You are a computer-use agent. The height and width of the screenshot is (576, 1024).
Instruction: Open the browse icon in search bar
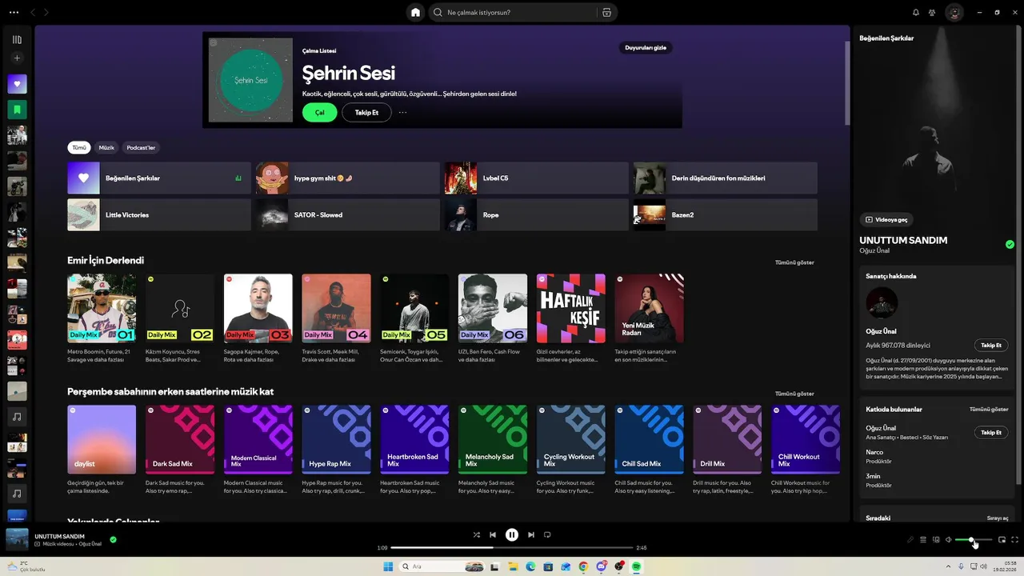coord(606,13)
